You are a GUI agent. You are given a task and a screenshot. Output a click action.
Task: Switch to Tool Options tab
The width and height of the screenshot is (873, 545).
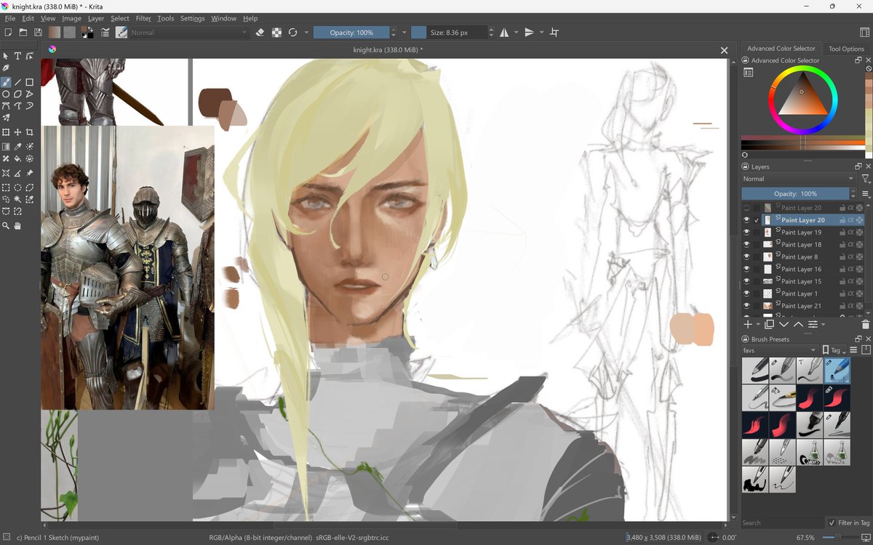pyautogui.click(x=846, y=49)
